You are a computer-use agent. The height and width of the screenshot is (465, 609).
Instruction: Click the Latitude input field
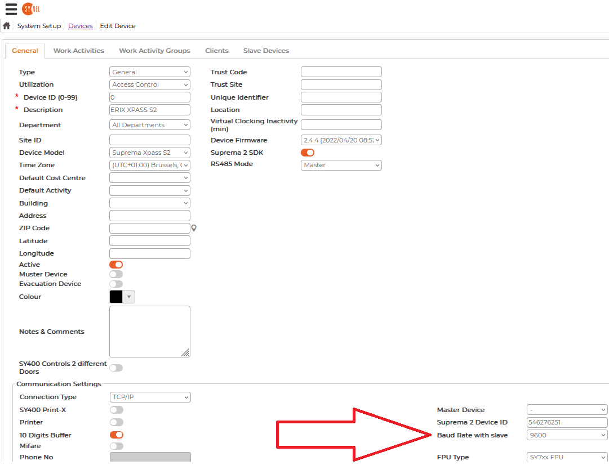(x=150, y=241)
